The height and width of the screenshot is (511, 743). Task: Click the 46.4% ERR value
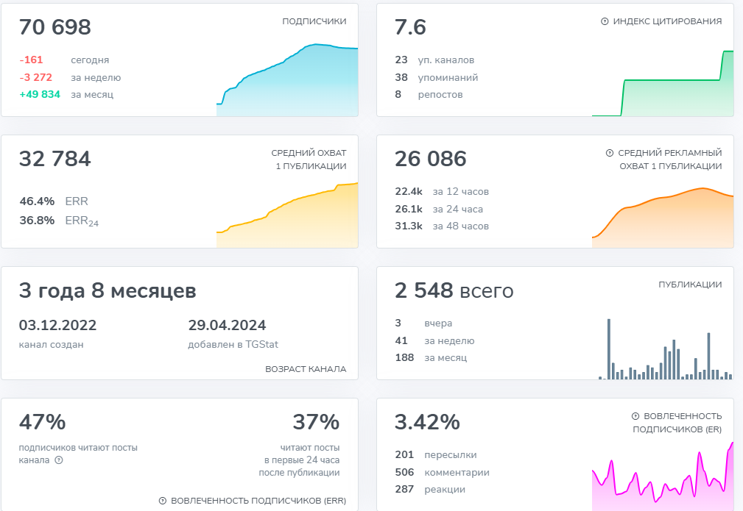(37, 201)
